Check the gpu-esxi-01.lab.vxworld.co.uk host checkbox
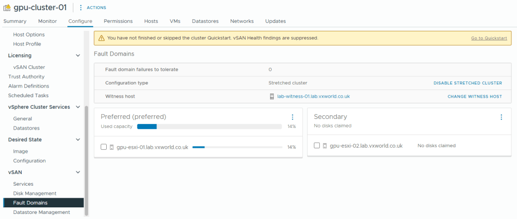 (104, 147)
